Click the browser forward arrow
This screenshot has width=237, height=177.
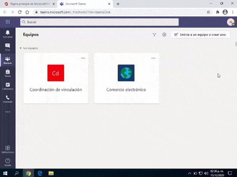12,12
